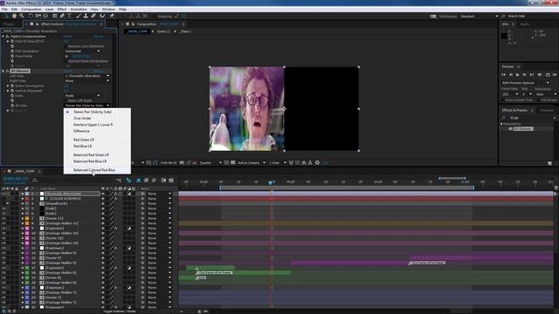
Task: Mute the [Soundtrack] layer audio
Action: (8, 203)
